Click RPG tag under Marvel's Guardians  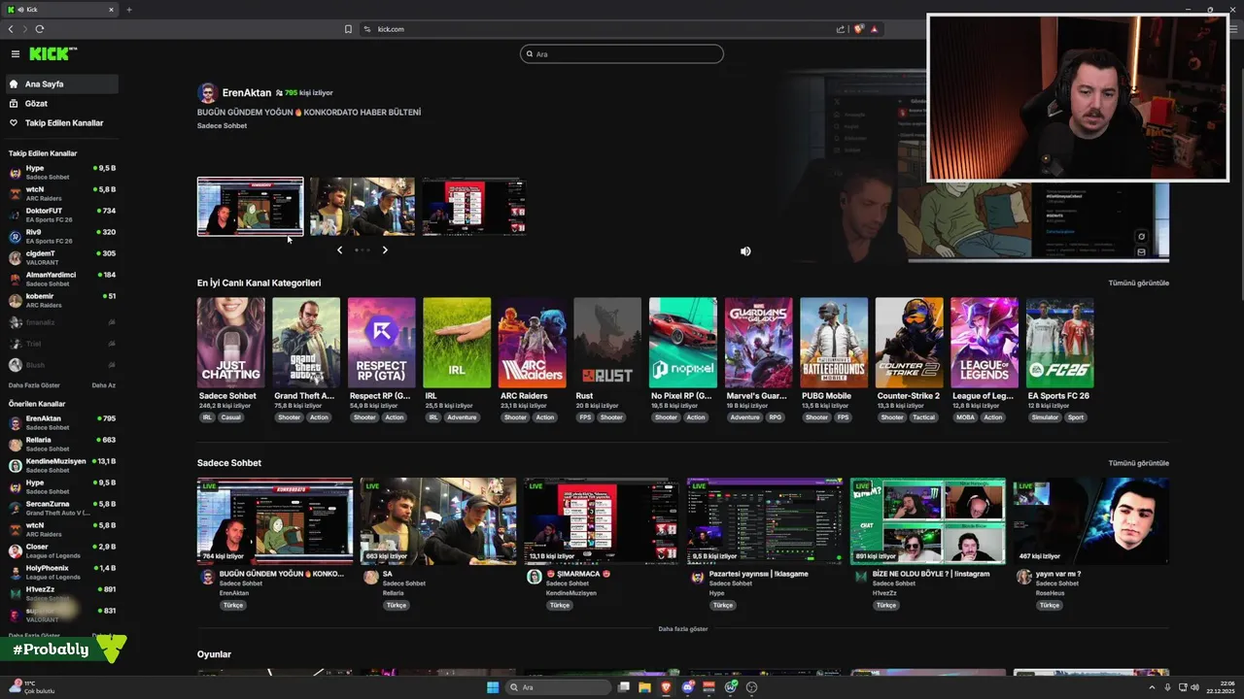pyautogui.click(x=775, y=417)
